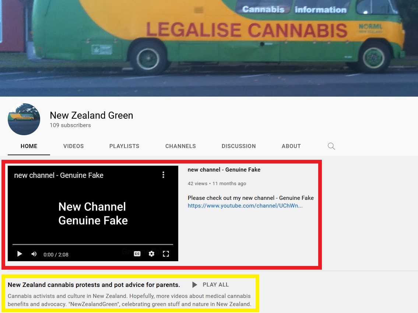The width and height of the screenshot is (418, 313).
Task: Click the 109 subscribers text
Action: coord(70,125)
